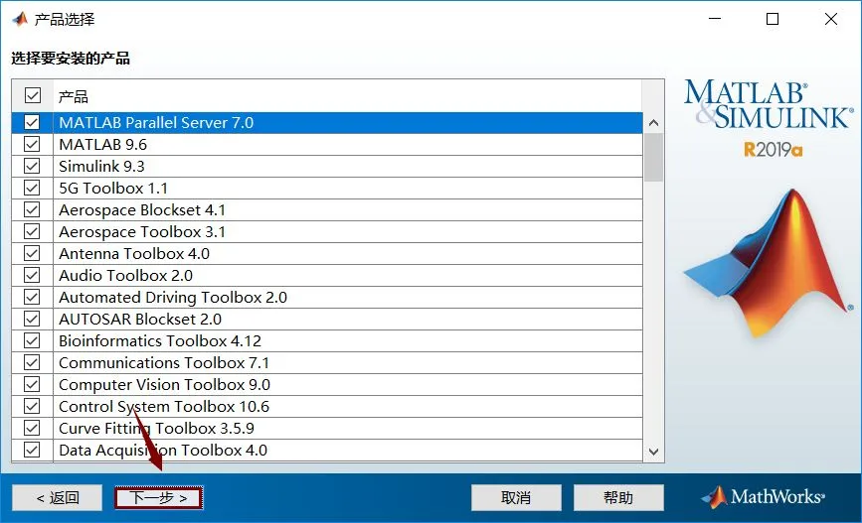Click the scrollbar up arrow
Viewport: 862px width, 523px height.
pyautogui.click(x=653, y=122)
